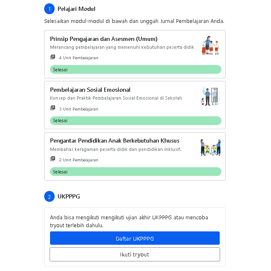
Task: Click Selesai progress bar under Pengantar Pendidikan
Action: point(135,172)
